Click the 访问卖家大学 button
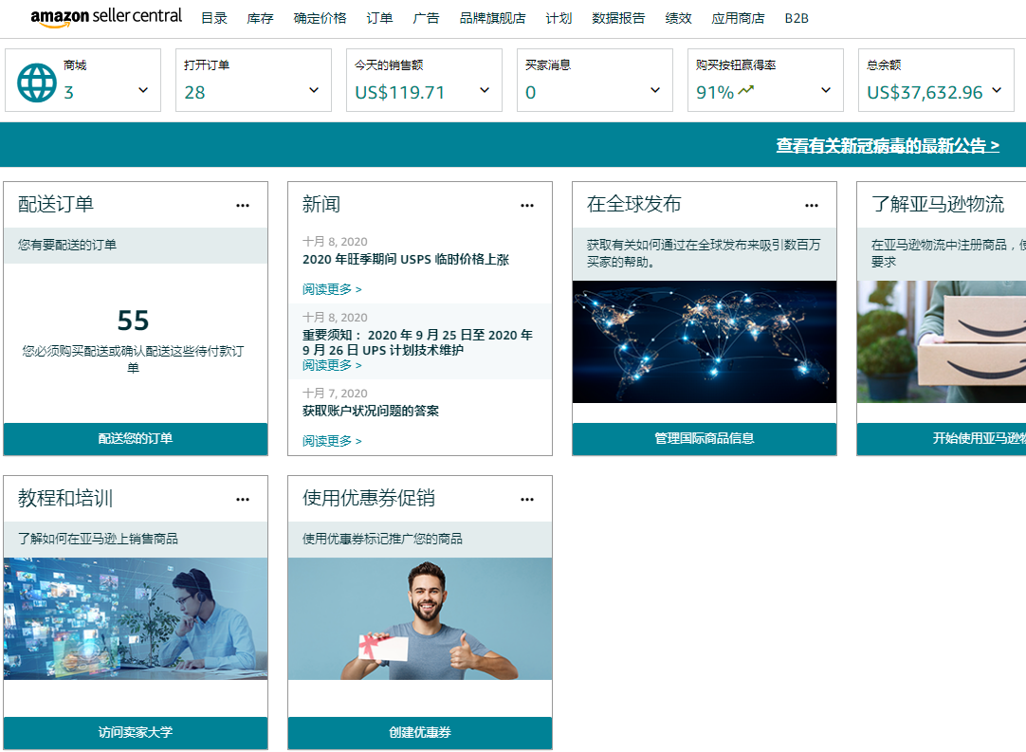This screenshot has height=752, width=1026. pos(136,732)
